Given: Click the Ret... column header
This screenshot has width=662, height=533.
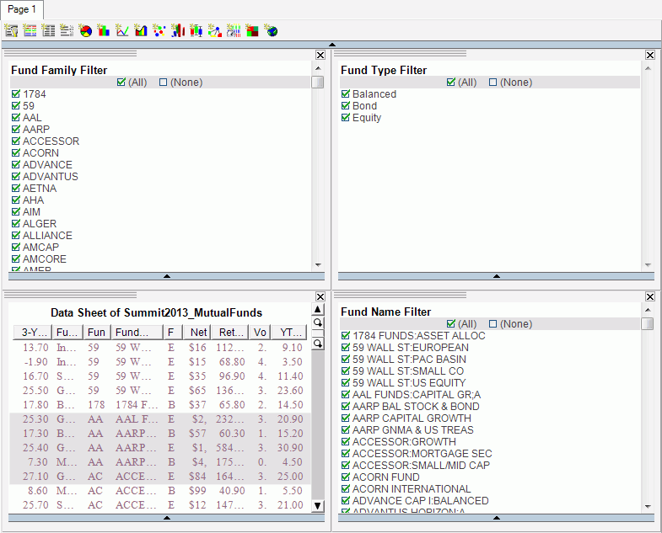Looking at the screenshot, I should pyautogui.click(x=230, y=333).
